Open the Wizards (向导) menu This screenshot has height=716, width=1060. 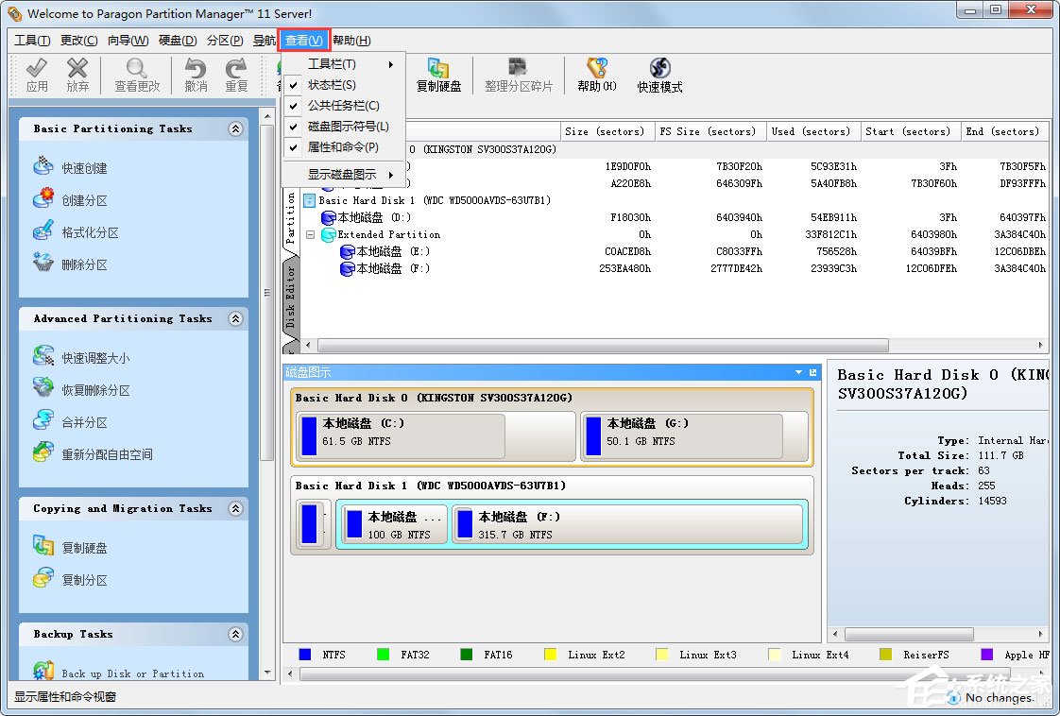(128, 41)
